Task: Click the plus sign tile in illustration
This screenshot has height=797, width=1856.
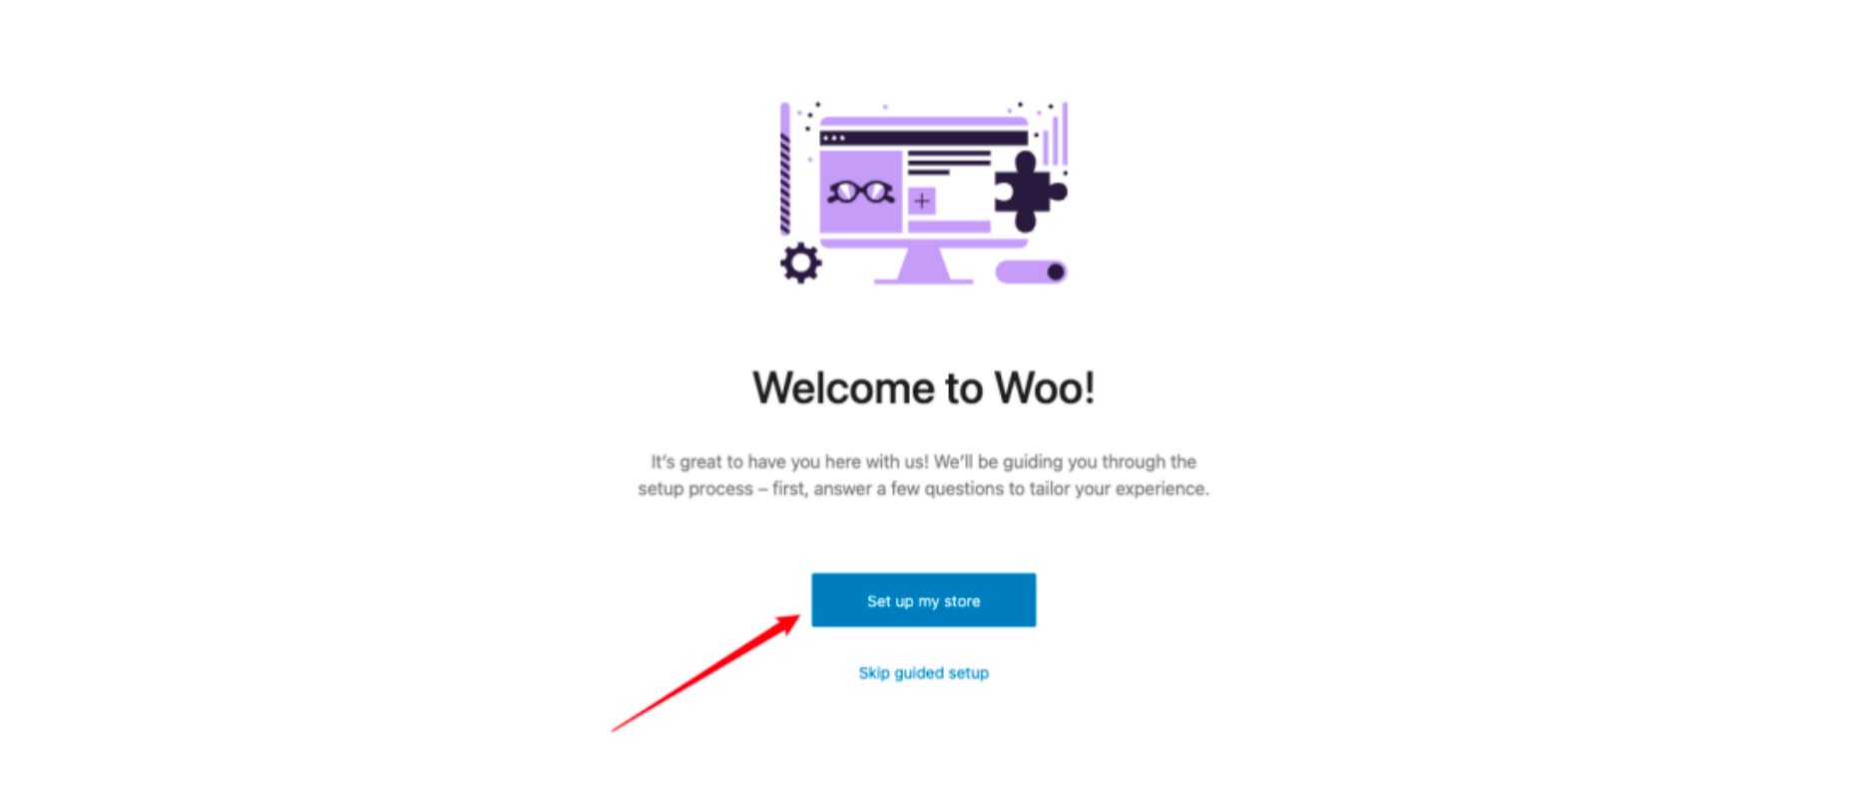Action: [x=921, y=201]
